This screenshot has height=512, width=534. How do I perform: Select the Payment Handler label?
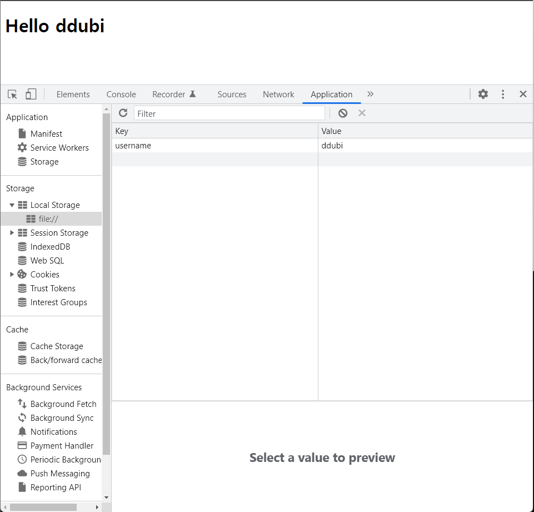point(62,446)
